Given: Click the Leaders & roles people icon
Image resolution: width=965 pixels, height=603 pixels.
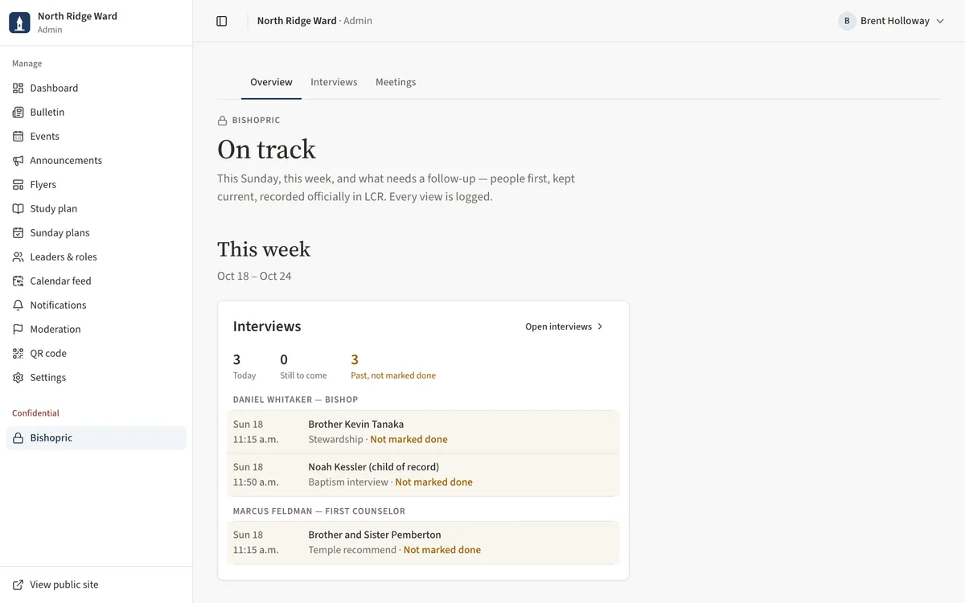Looking at the screenshot, I should tap(18, 257).
